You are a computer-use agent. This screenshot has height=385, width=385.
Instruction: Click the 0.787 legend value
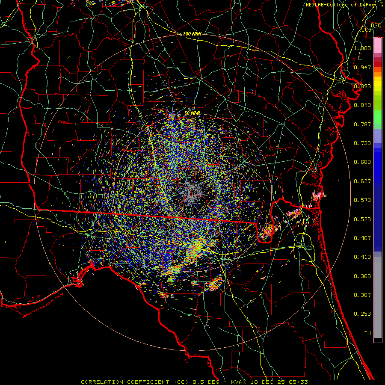[362, 124]
